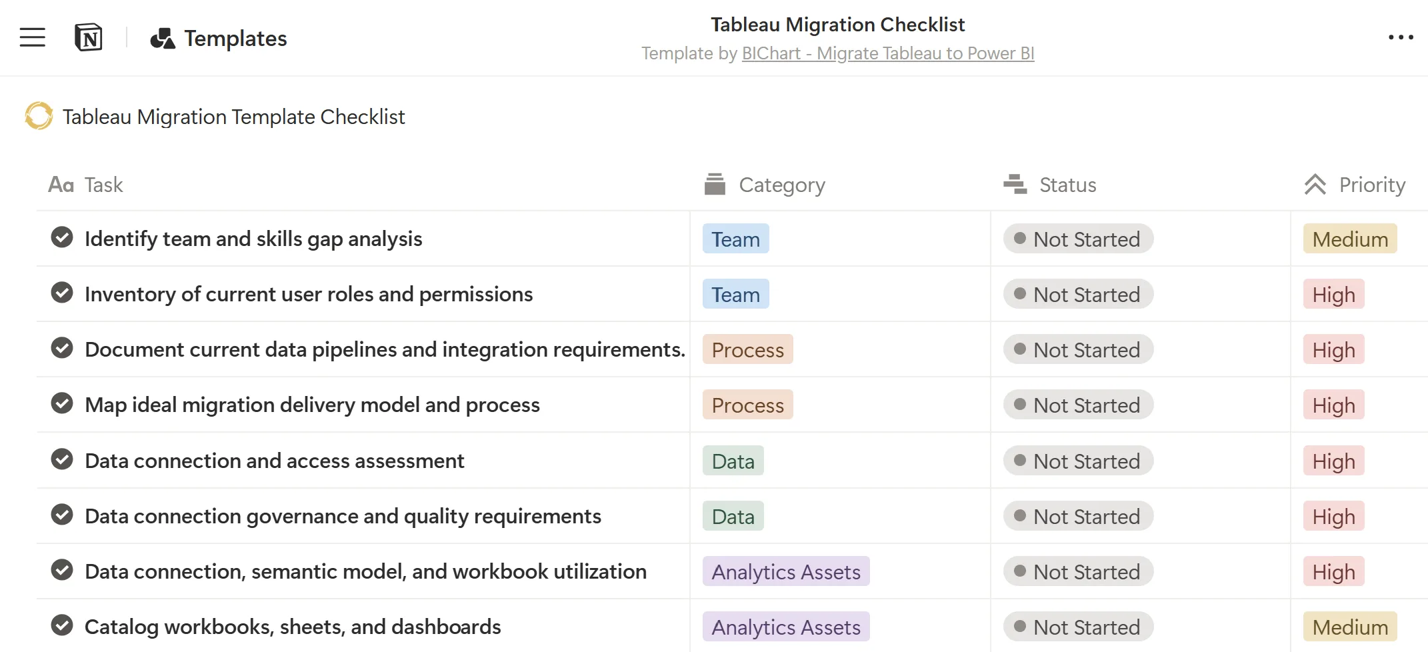
Task: Open the Status selector on the first row
Action: point(1077,239)
